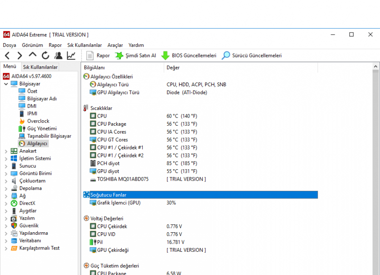Screen dimensions: 380x275
Task: Open the Görünüm menu
Action: coord(33,45)
